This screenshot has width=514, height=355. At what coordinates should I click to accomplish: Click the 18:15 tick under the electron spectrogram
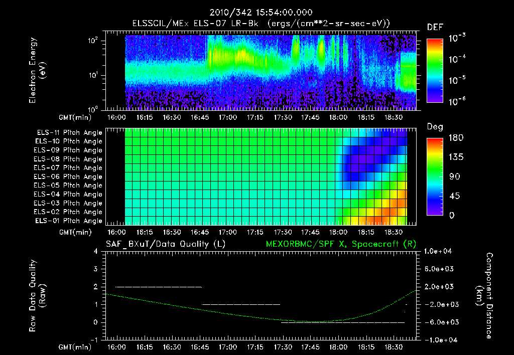(366, 117)
